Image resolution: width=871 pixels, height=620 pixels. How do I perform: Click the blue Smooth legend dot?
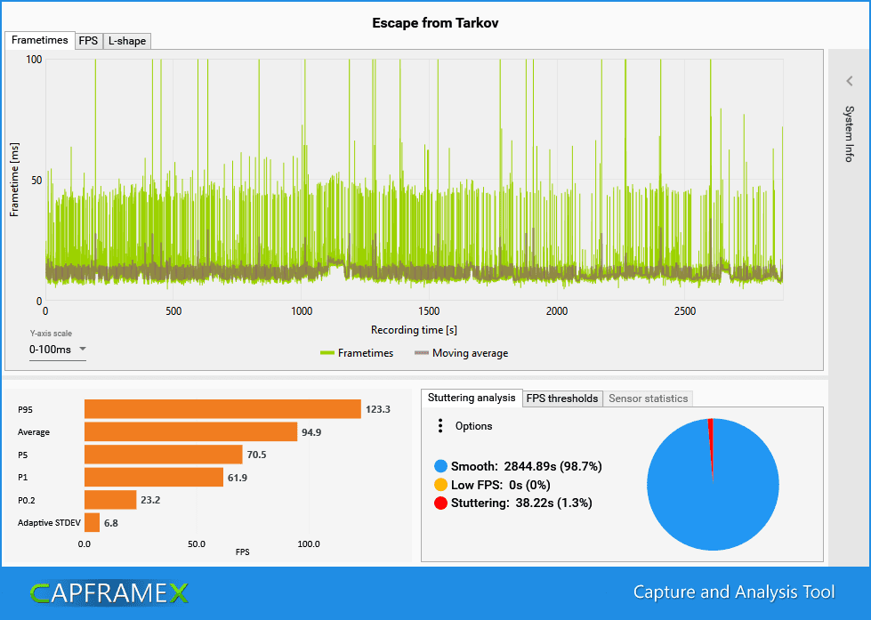(x=440, y=466)
